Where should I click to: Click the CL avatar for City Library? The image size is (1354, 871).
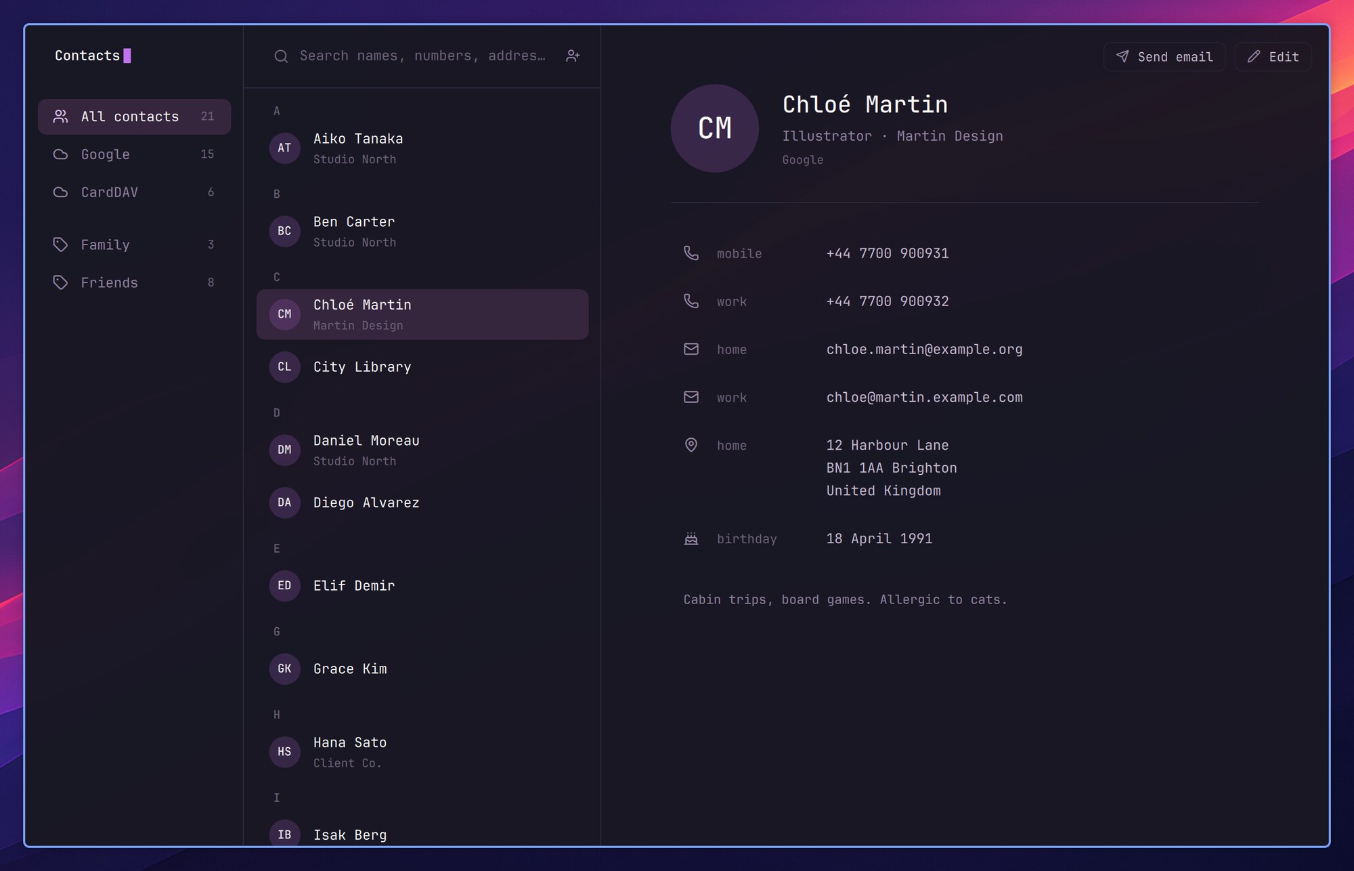[x=284, y=367]
